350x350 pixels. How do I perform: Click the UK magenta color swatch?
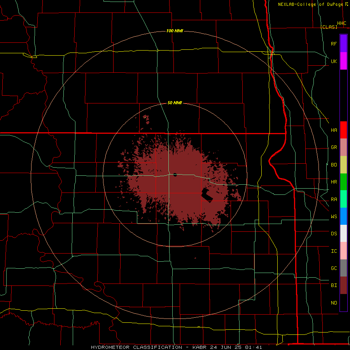pyautogui.click(x=343, y=61)
